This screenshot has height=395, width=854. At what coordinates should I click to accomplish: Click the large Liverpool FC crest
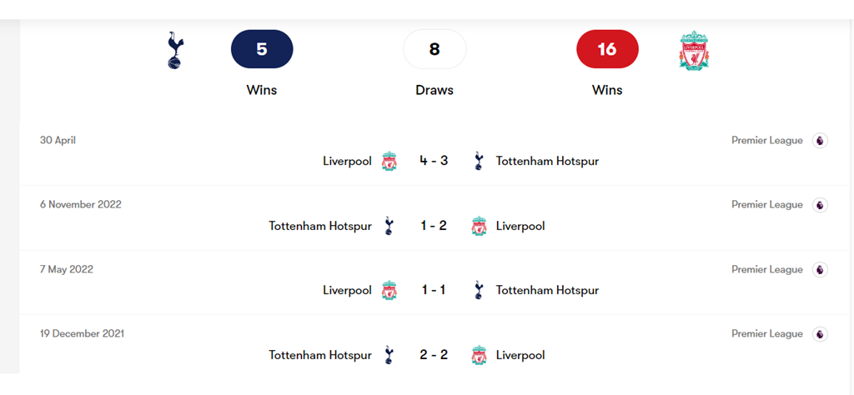point(694,50)
